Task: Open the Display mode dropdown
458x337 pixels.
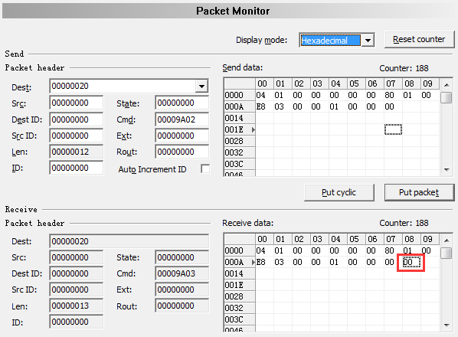Action: [368, 40]
